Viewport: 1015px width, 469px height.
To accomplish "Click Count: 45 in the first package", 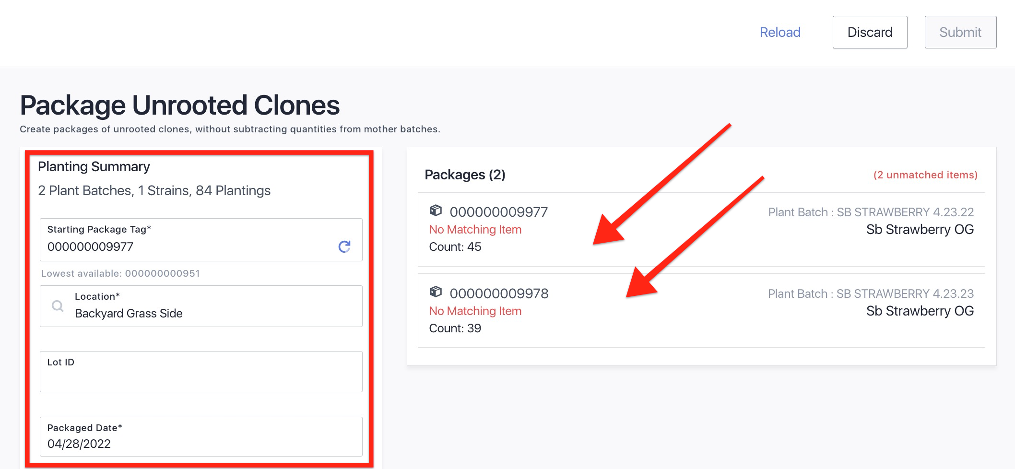I will point(455,247).
